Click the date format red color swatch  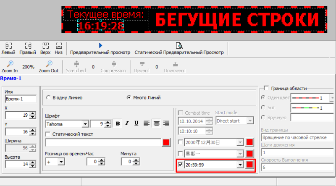click(249, 142)
